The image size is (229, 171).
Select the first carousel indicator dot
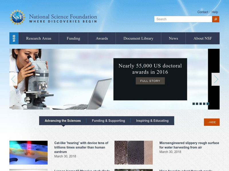click(x=194, y=104)
